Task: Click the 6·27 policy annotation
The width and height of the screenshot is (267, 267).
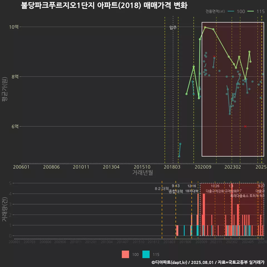Action: (261, 186)
